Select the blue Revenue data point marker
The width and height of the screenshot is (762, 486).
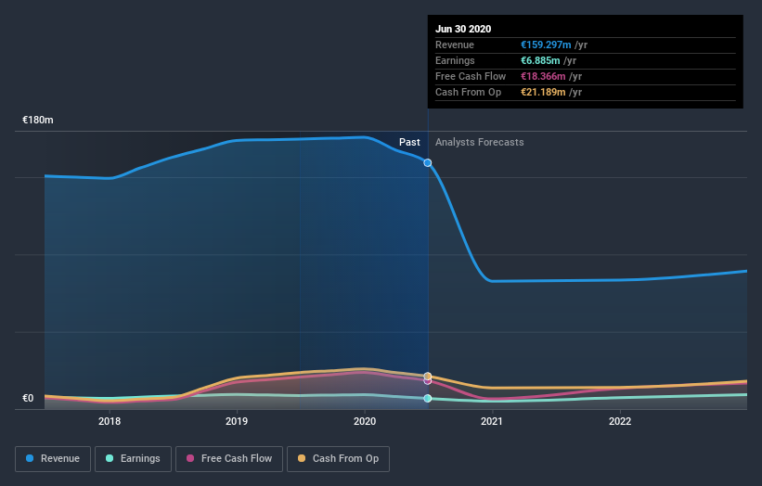428,162
